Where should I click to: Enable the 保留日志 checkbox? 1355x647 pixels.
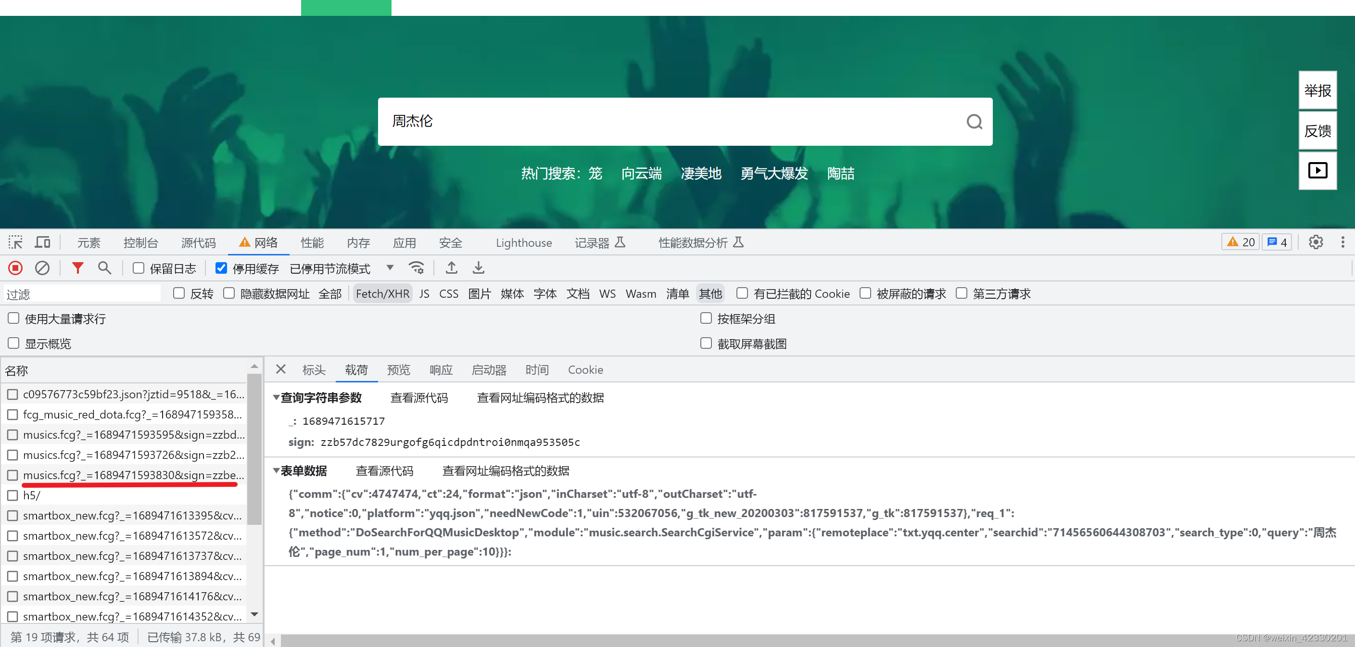coord(139,268)
